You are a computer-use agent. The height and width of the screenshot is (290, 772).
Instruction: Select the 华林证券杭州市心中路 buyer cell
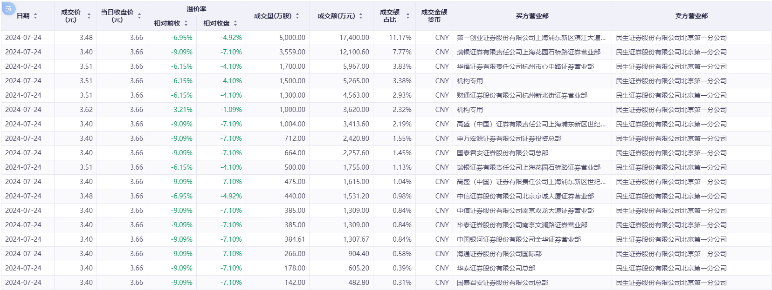(x=525, y=66)
